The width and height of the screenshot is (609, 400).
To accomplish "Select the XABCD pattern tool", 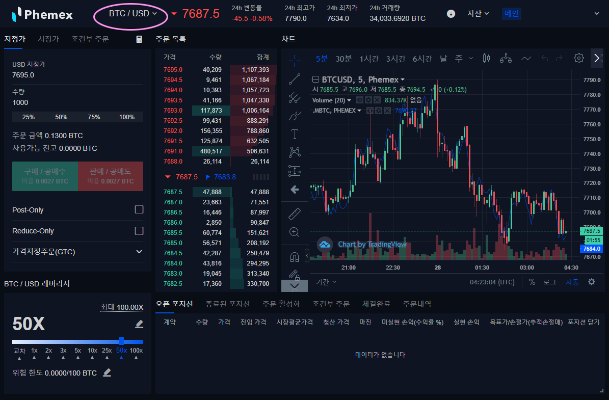I will (x=295, y=152).
